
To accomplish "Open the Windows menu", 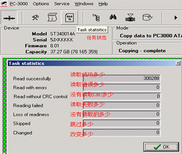I will click(84, 4).
